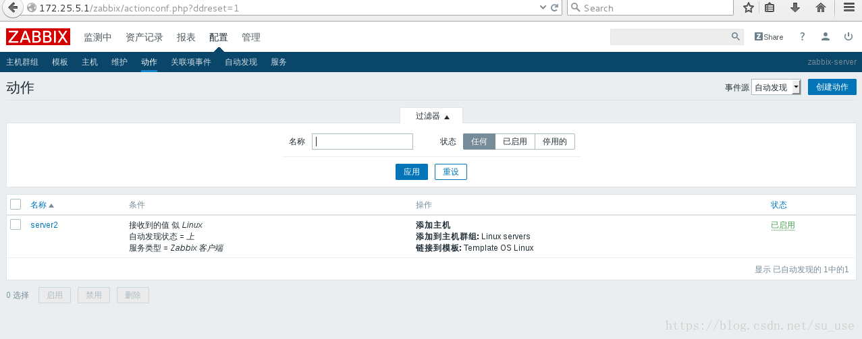Switch to 动作 submenu tab
Viewport: 862px width, 339px height.
pos(149,62)
